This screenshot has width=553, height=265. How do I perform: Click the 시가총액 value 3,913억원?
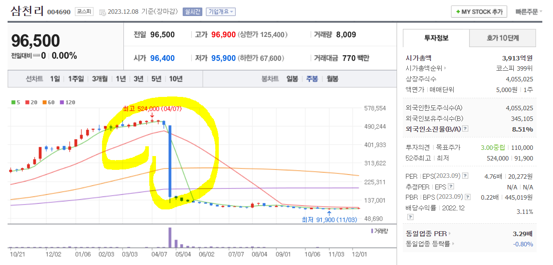point(517,58)
